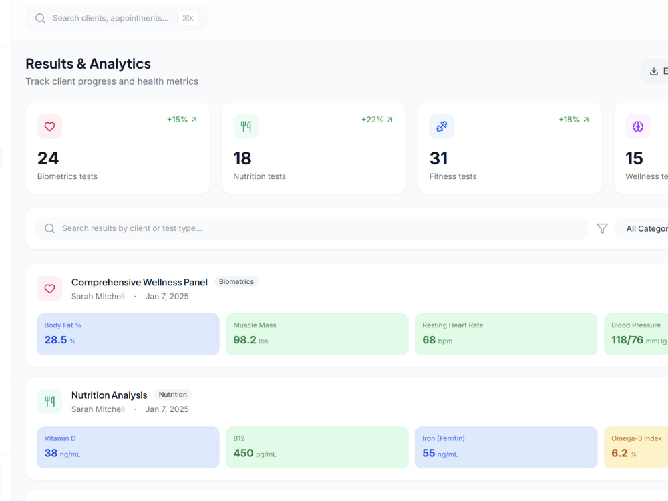
Task: Click 'Sarah Mitchell' under Comprehensive Wellness Panel
Action: pyautogui.click(x=98, y=297)
